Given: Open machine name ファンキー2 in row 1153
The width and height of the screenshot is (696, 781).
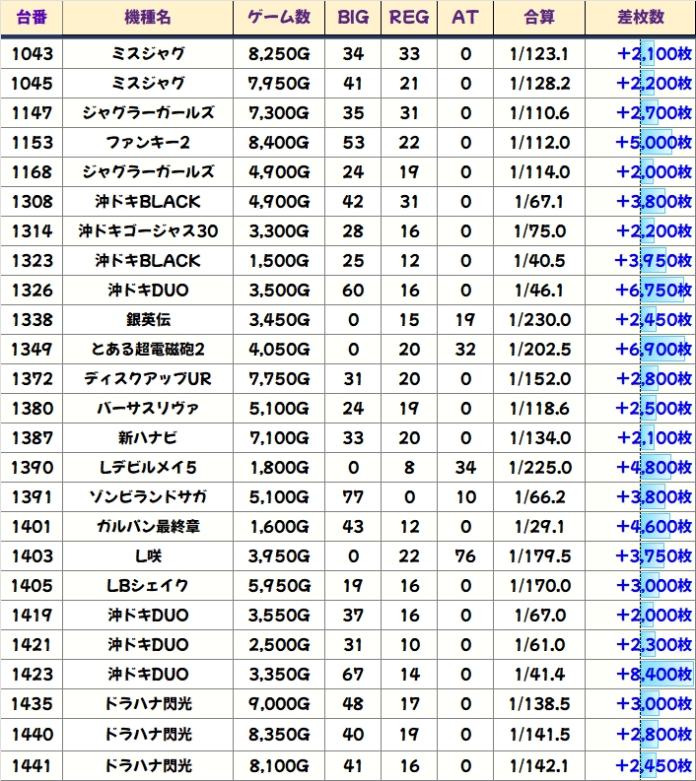Looking at the screenshot, I should coord(148,143).
